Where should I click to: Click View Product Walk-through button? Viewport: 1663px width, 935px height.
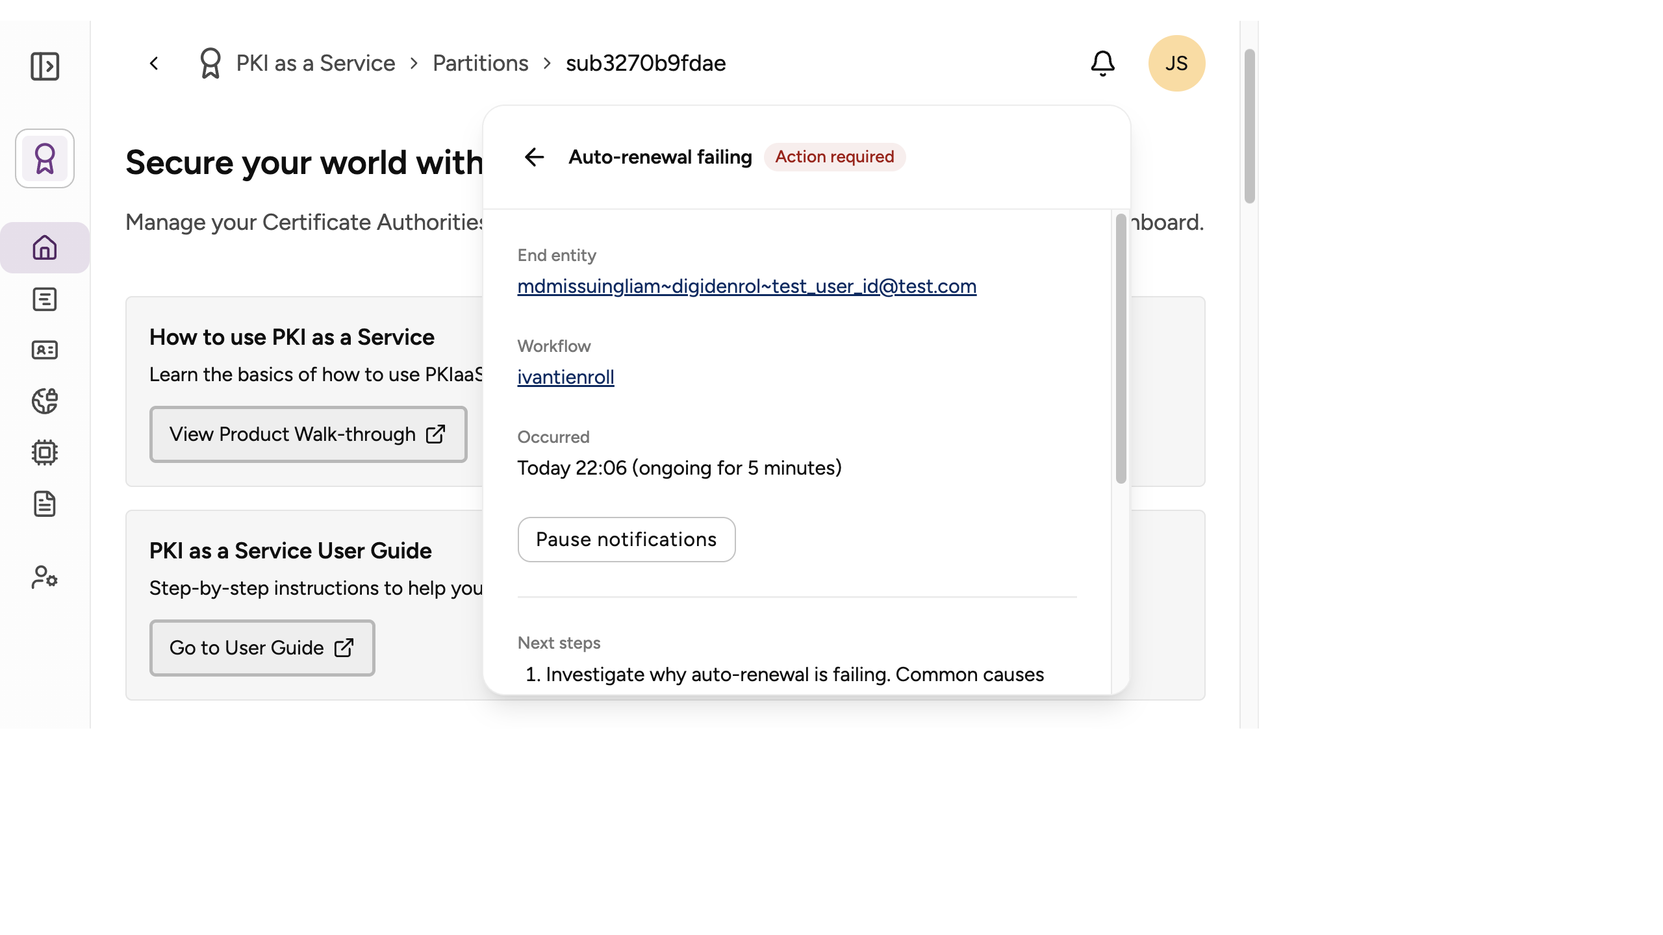(308, 434)
